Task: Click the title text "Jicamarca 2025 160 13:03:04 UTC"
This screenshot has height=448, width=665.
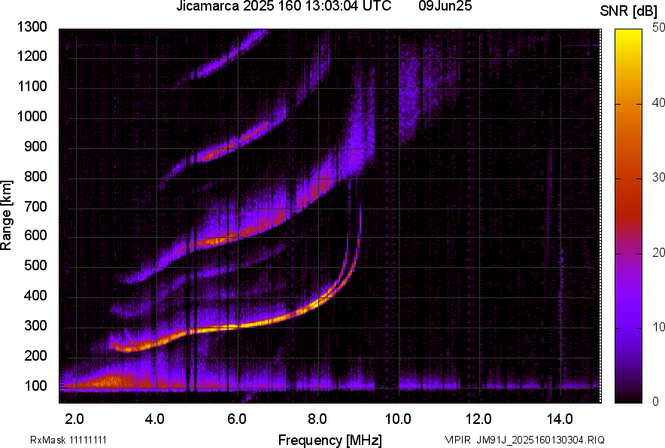Action: [x=284, y=6]
